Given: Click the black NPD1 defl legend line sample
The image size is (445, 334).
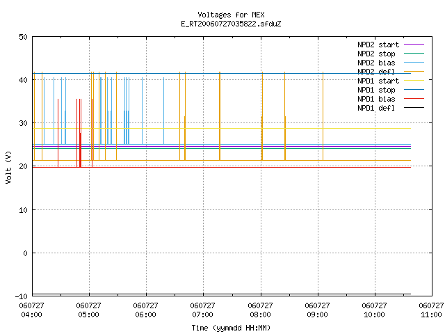Looking at the screenshot, I should pos(414,108).
